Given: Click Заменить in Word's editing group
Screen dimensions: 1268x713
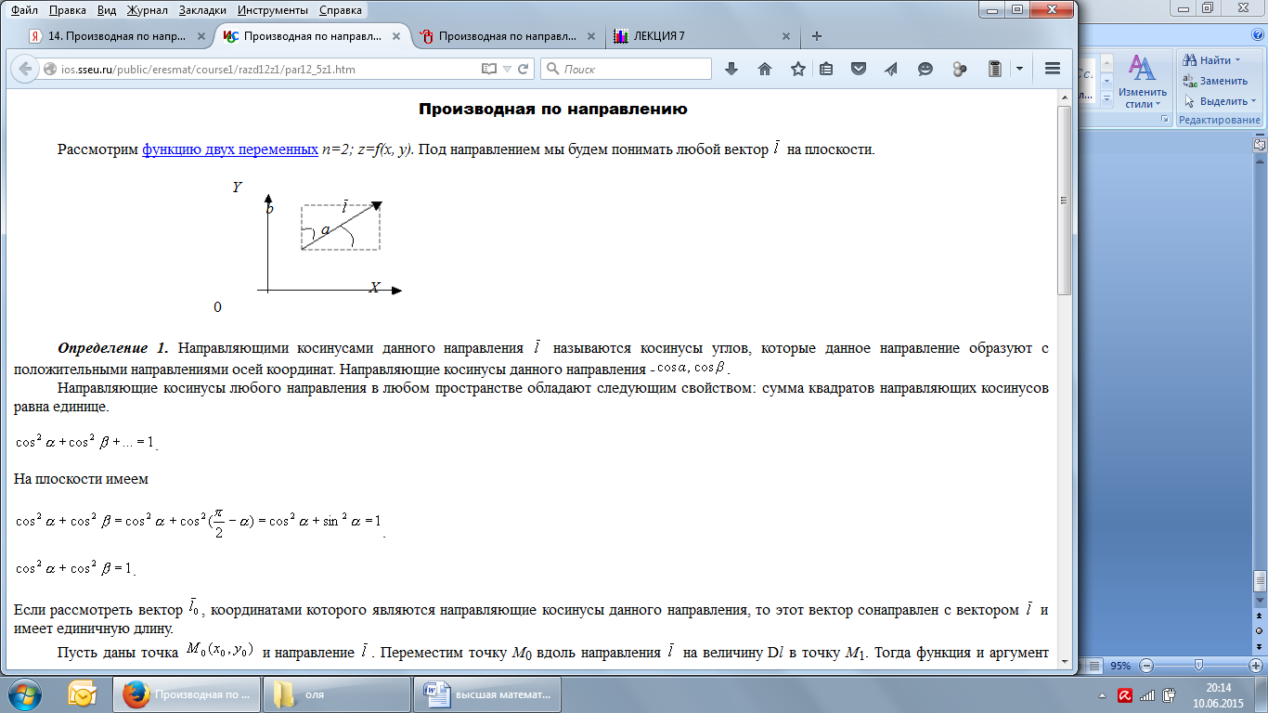Looking at the screenshot, I should 1215,81.
